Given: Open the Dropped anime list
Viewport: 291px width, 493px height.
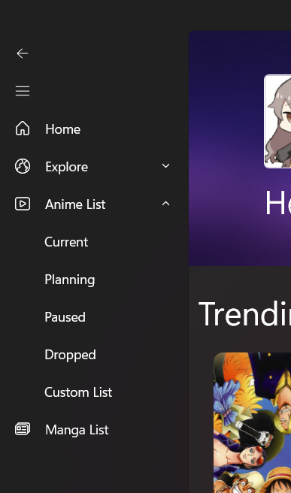Looking at the screenshot, I should [70, 355].
